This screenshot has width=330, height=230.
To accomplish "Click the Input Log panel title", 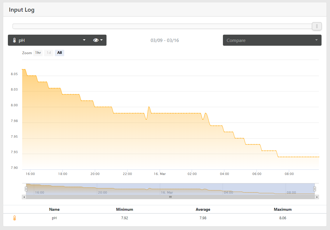I will coord(22,10).
